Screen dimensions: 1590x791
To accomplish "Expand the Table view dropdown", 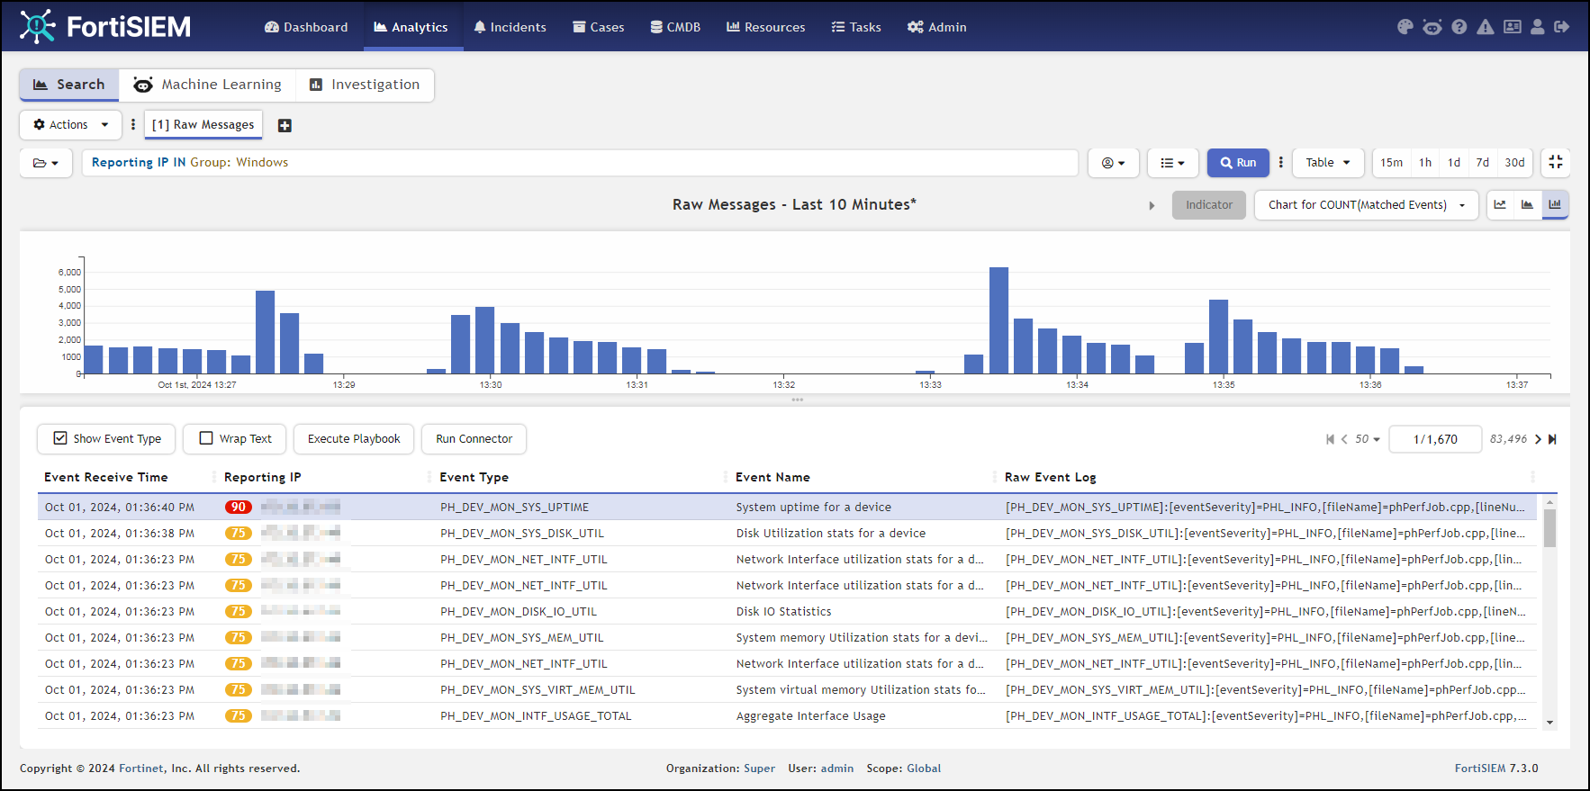I will point(1328,163).
